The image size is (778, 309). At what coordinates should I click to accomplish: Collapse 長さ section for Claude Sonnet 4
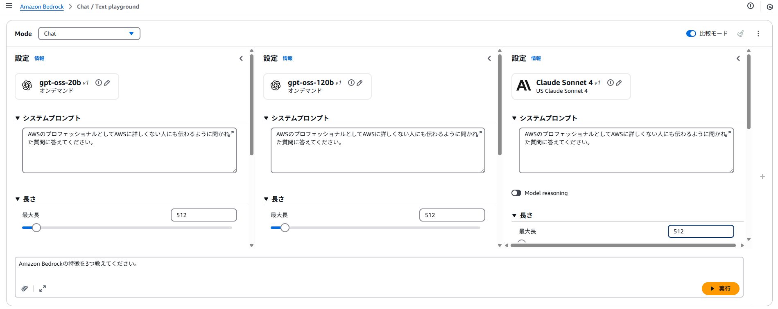[514, 215]
